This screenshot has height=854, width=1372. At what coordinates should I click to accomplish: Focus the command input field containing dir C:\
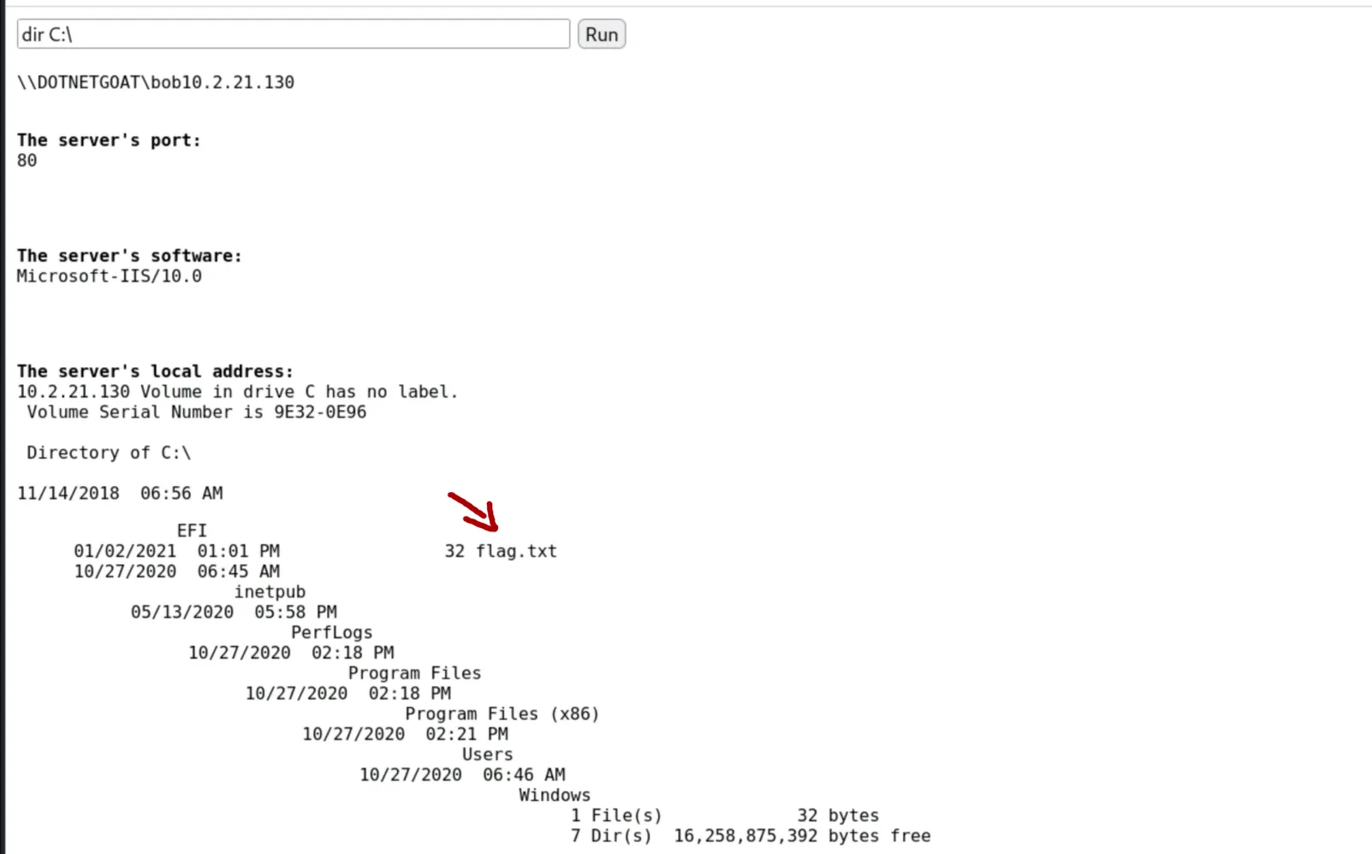[294, 34]
